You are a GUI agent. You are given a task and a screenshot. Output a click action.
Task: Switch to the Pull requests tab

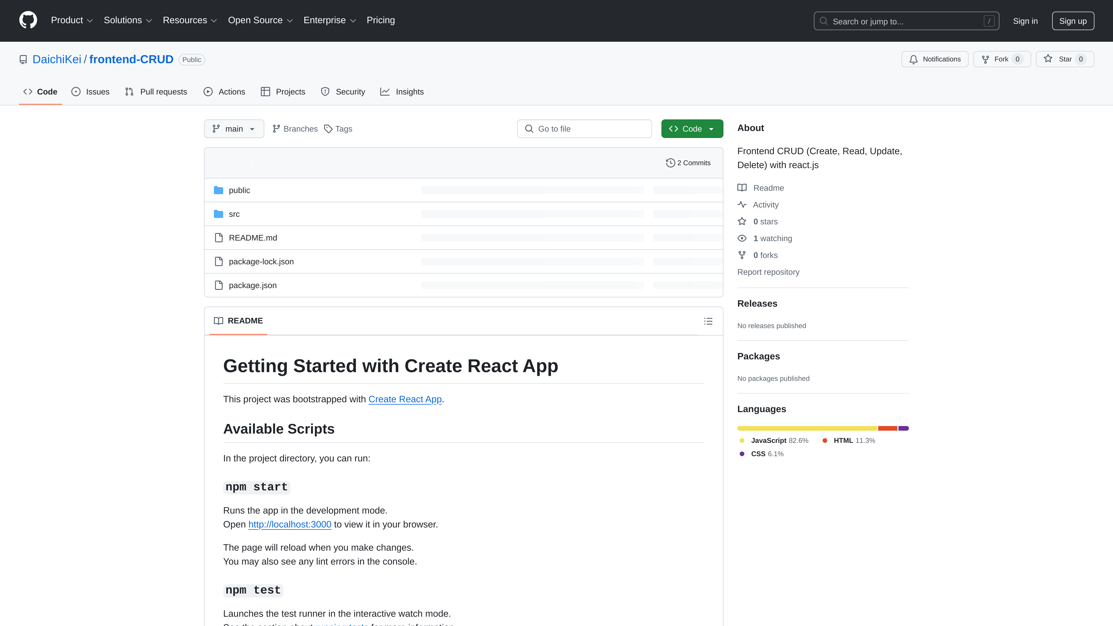[156, 92]
